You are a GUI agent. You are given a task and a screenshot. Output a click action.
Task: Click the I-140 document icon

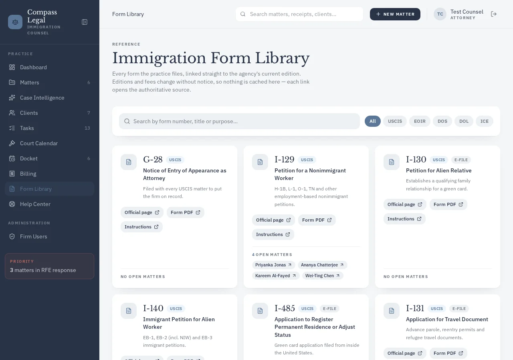tap(129, 311)
